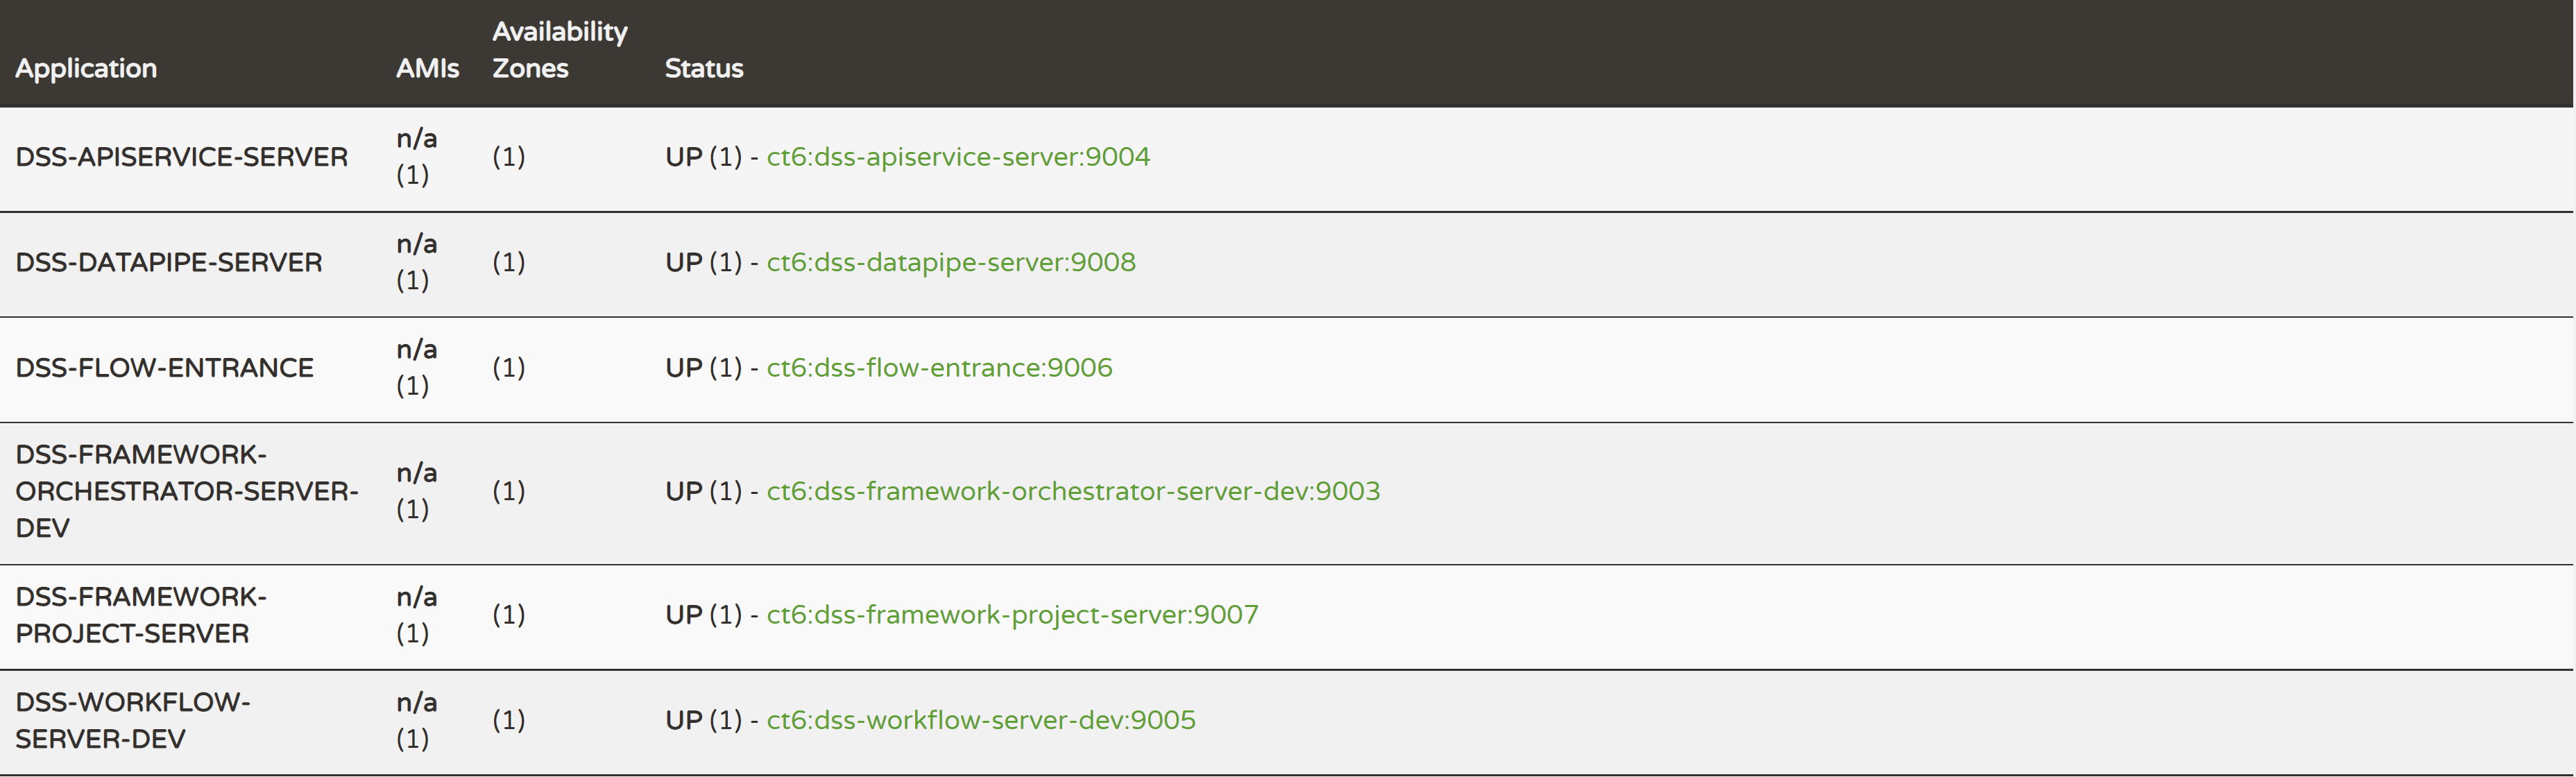Image resolution: width=2576 pixels, height=777 pixels.
Task: Select the DSS-FRAMEWORK-PROJECT-SERVER application name
Action: point(141,615)
